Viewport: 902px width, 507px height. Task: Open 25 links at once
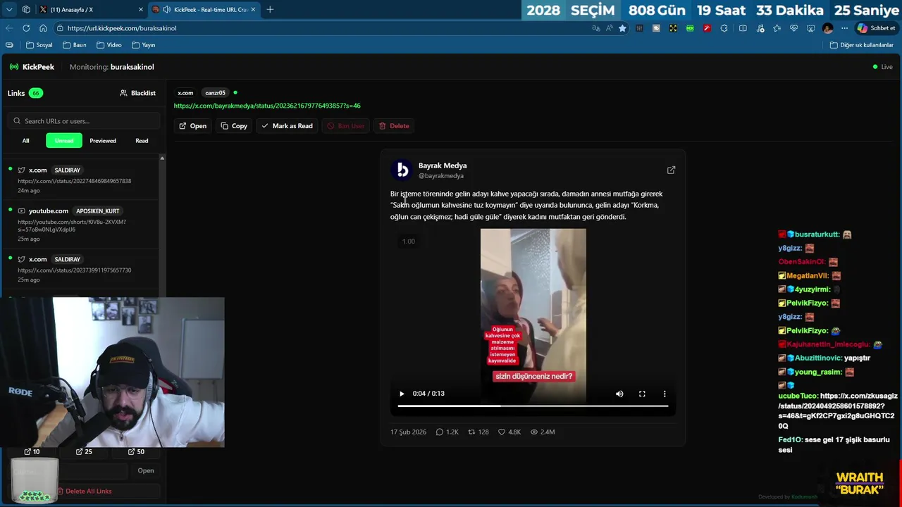[x=84, y=451]
